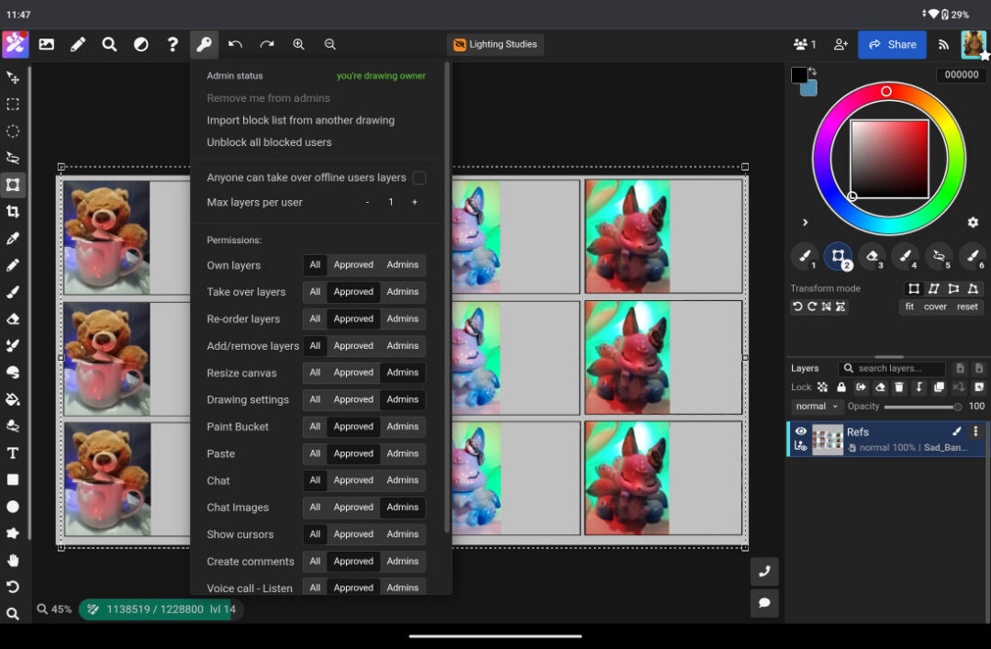Screen dimensions: 991x649
Task: Click the 'fit' transform button
Action: click(x=908, y=307)
